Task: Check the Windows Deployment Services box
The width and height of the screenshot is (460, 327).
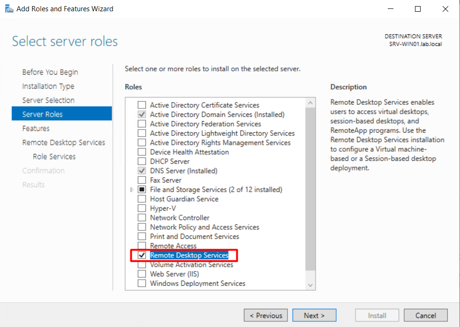Action: [142, 283]
